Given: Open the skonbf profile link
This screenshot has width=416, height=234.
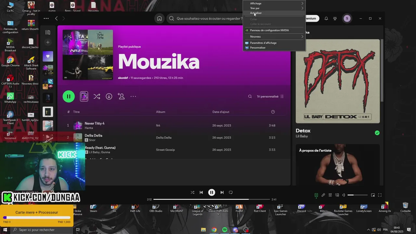Looking at the screenshot, I should (x=123, y=78).
